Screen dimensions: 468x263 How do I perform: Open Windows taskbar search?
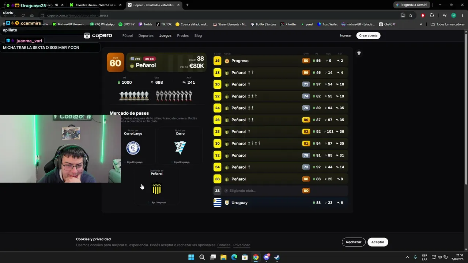click(202, 257)
